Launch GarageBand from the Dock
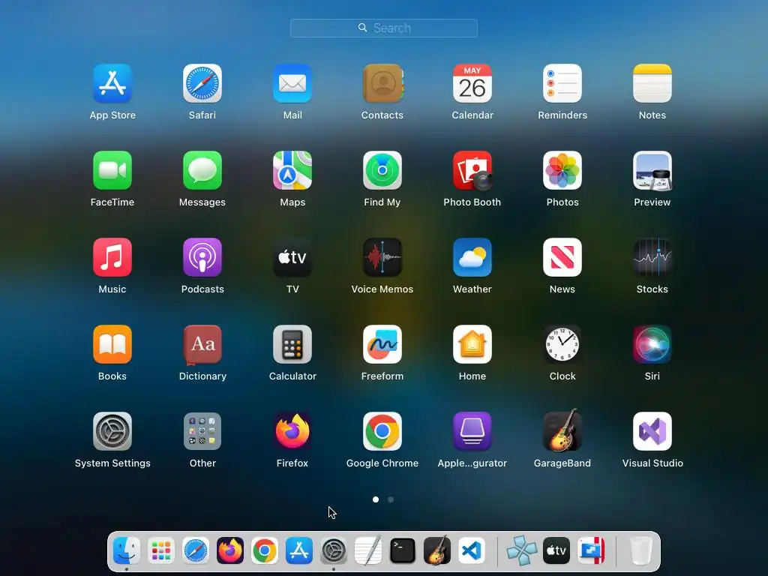Image resolution: width=768 pixels, height=576 pixels. (437, 550)
